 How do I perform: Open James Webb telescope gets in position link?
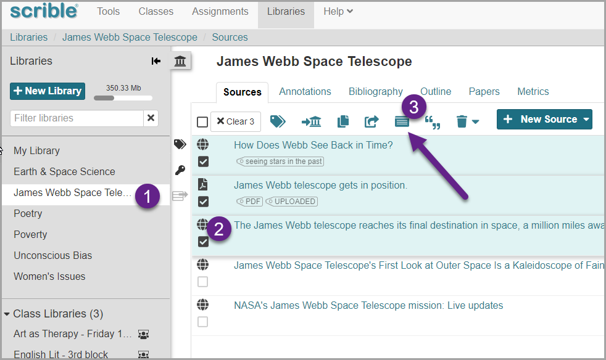point(320,186)
